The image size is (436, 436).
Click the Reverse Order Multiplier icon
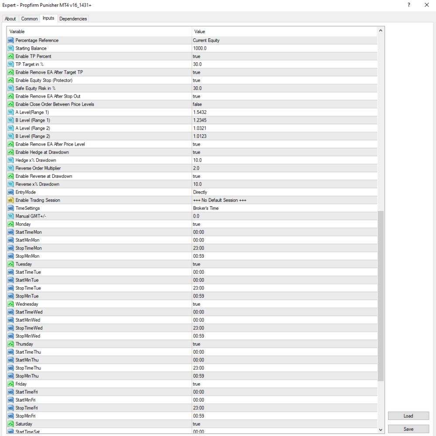click(10, 168)
